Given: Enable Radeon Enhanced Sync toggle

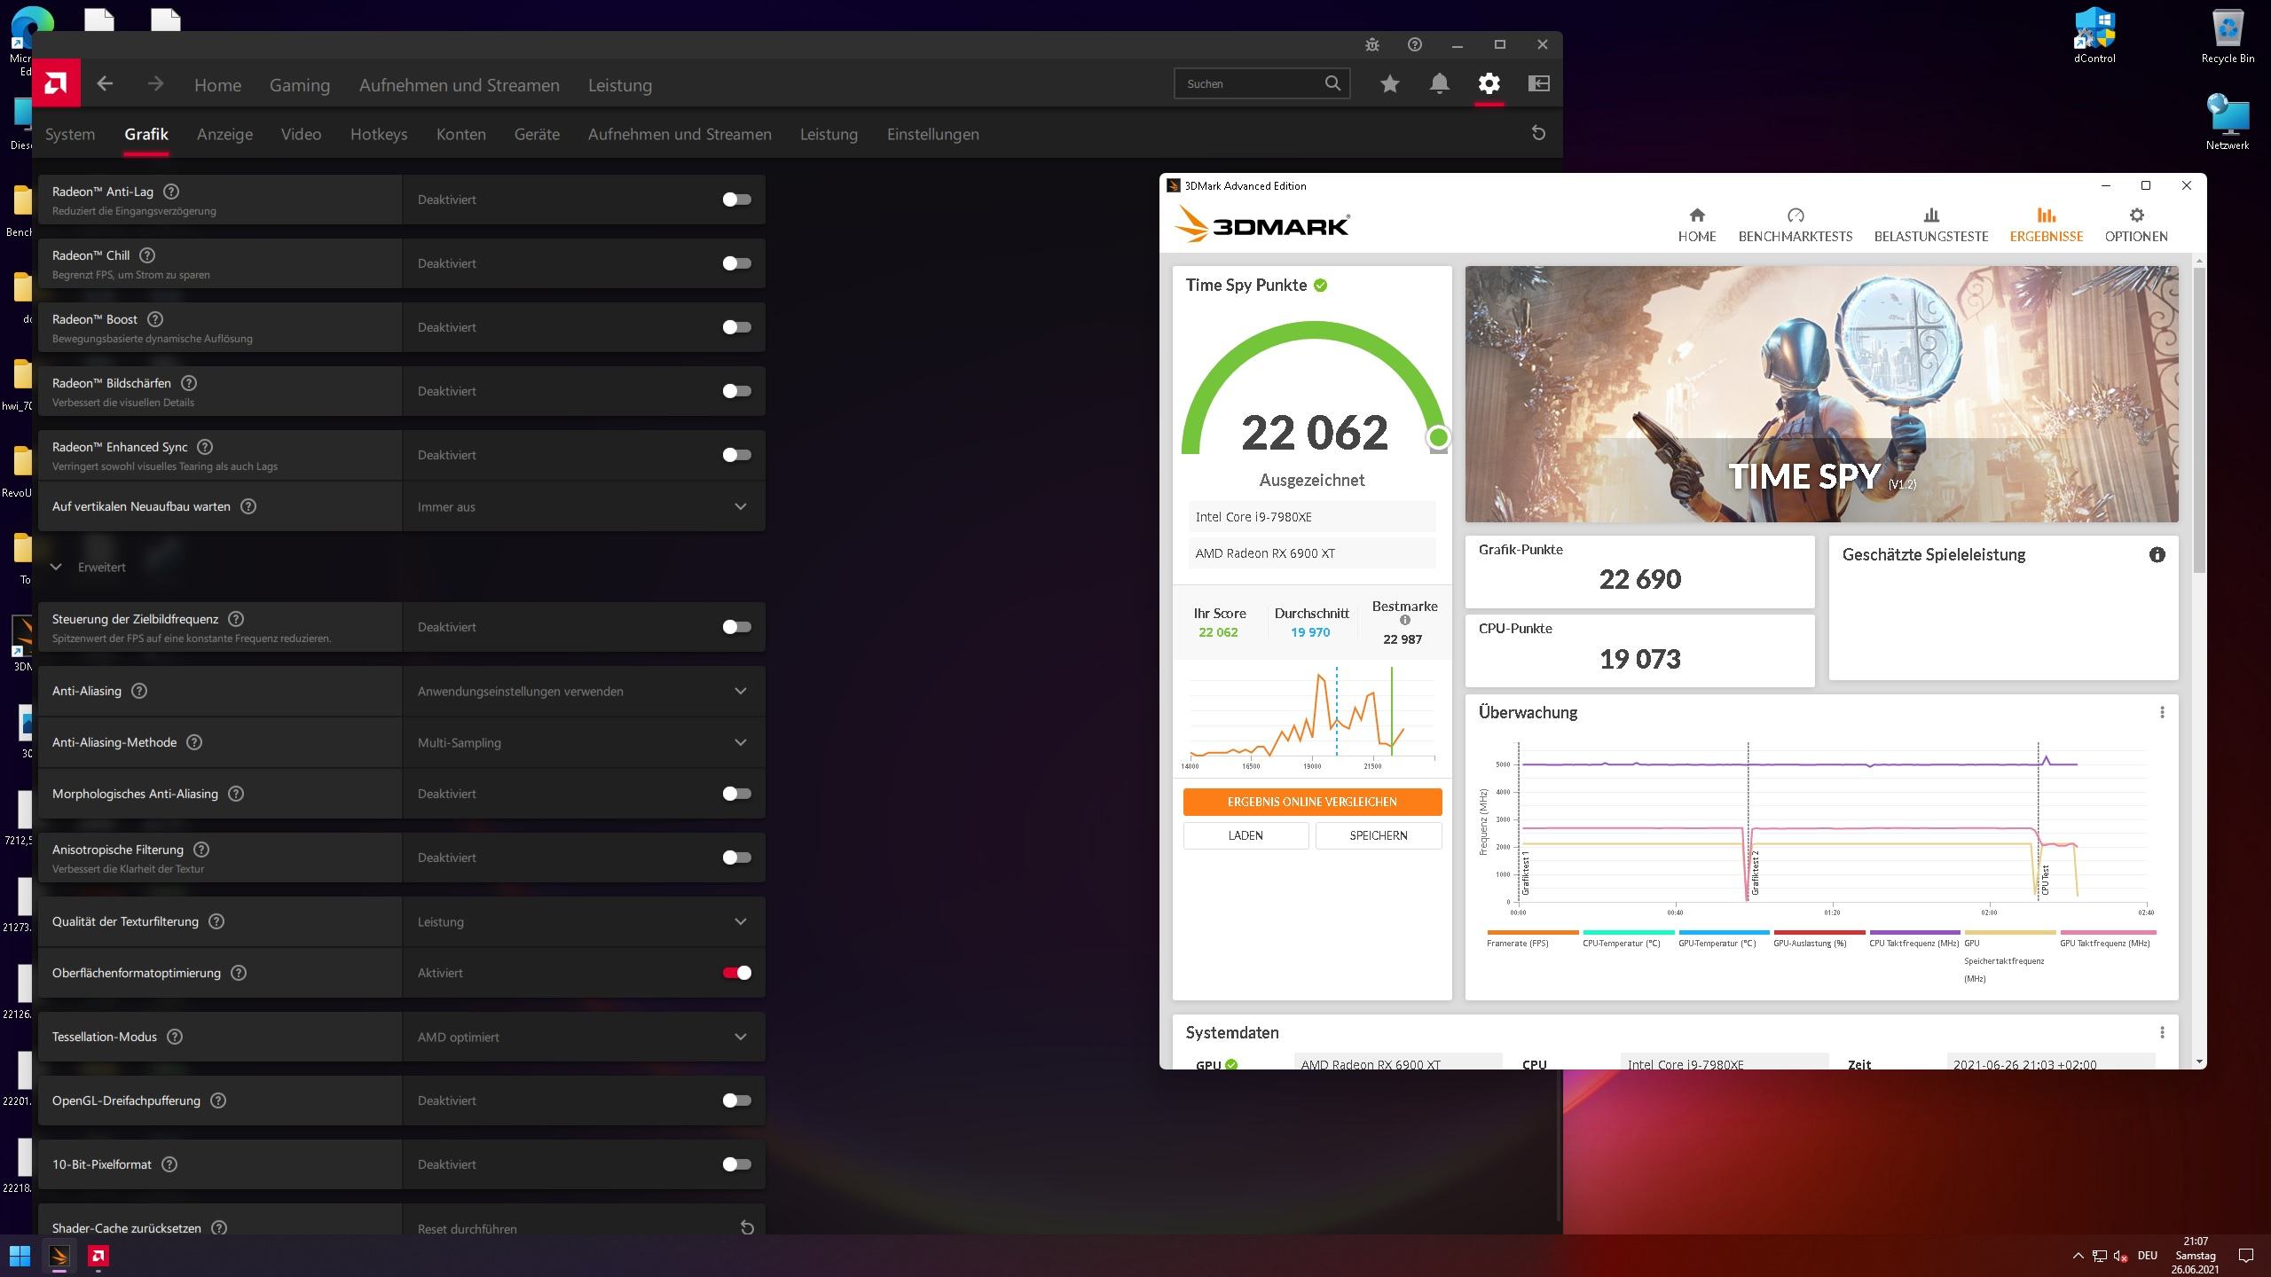Looking at the screenshot, I should [736, 455].
